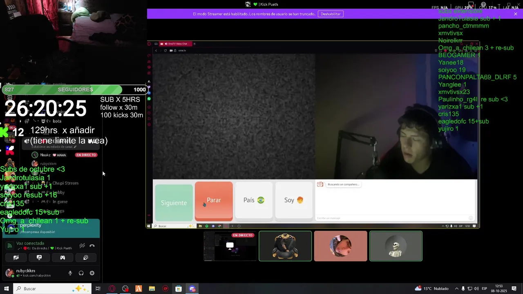Open Opera GX from the taskbar

112,289
